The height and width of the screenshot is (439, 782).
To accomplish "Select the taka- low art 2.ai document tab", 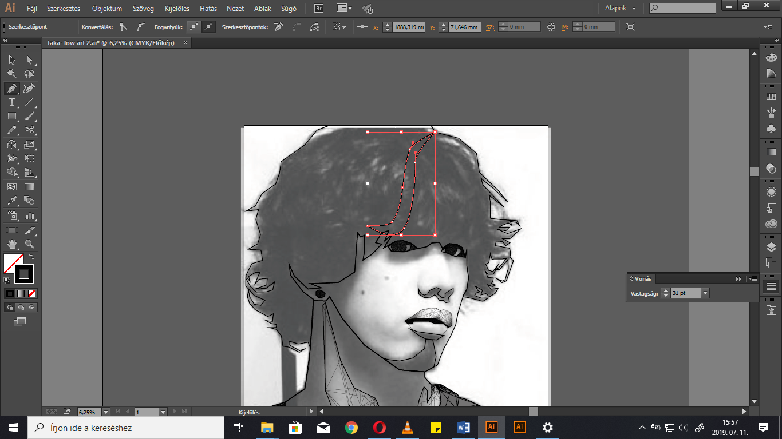I will click(x=111, y=43).
